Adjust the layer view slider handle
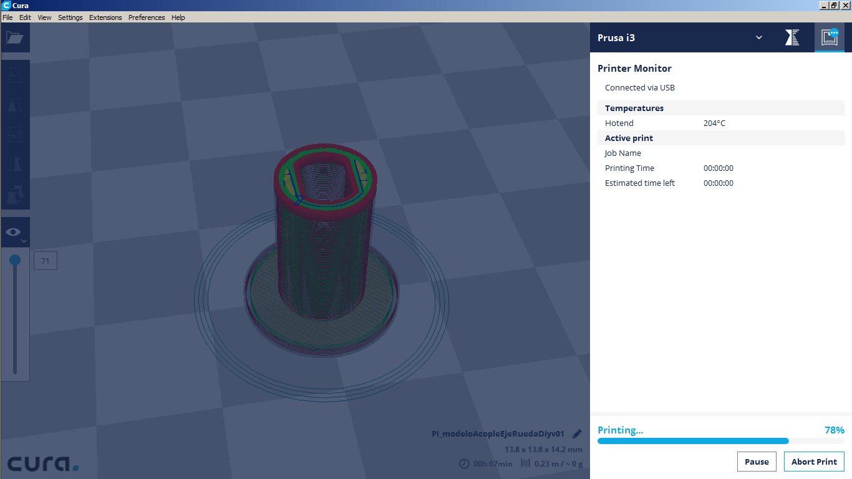 (15, 259)
